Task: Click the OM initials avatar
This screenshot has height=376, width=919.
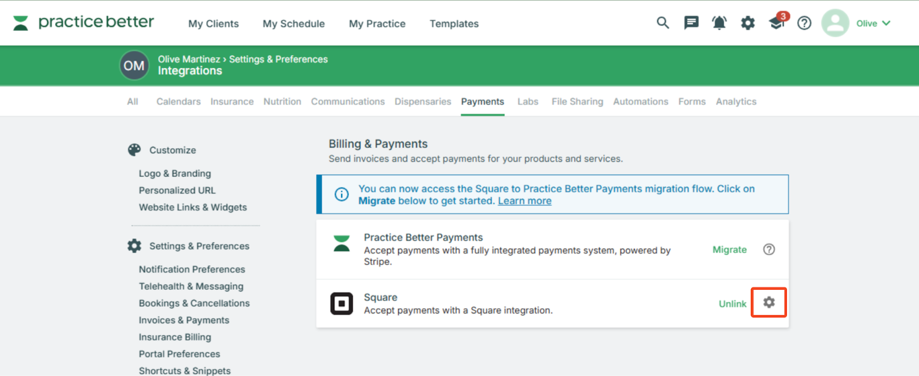Action: tap(134, 65)
